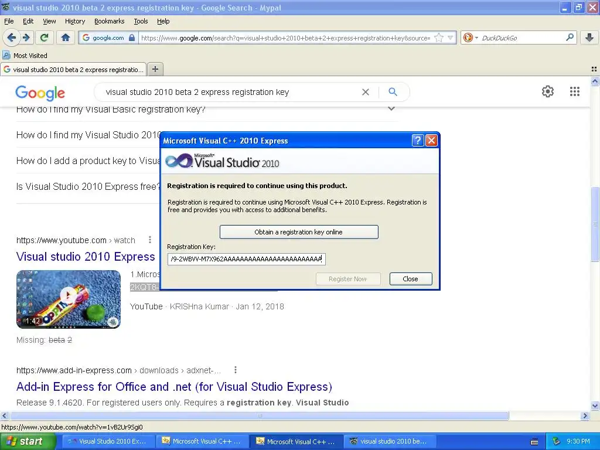Bookmark this page with the star icon
Image resolution: width=600 pixels, height=450 pixels.
pos(439,37)
